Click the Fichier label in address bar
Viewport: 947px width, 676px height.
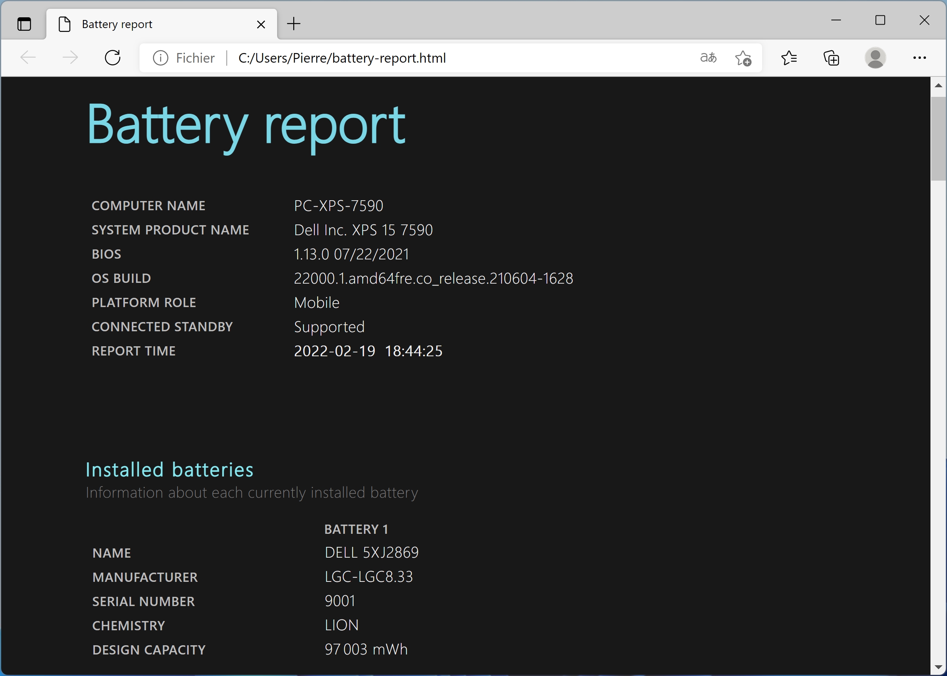coord(195,58)
